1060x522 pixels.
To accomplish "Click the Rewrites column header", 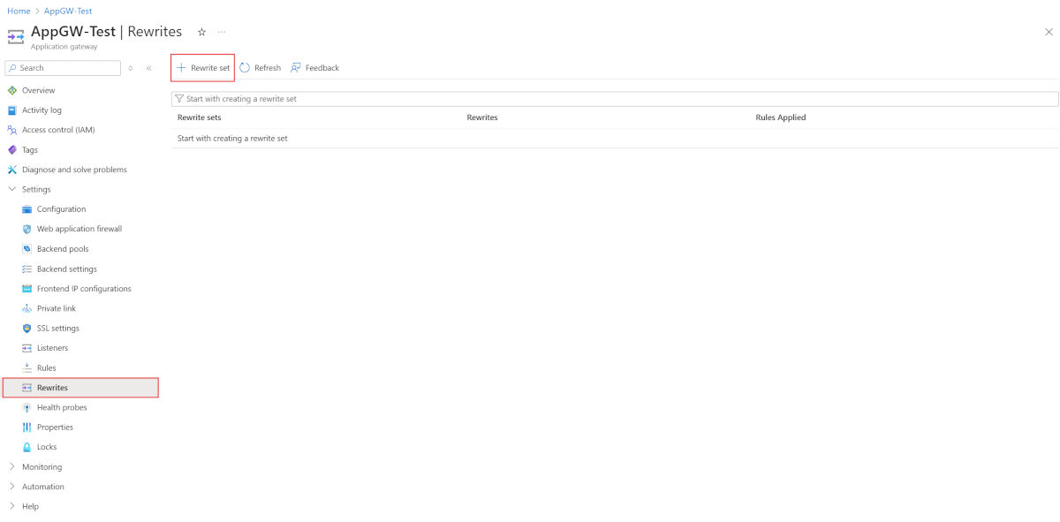I will (482, 117).
